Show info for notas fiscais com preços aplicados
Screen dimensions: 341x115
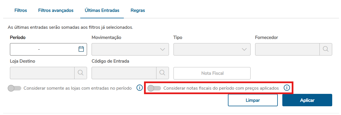click(287, 88)
